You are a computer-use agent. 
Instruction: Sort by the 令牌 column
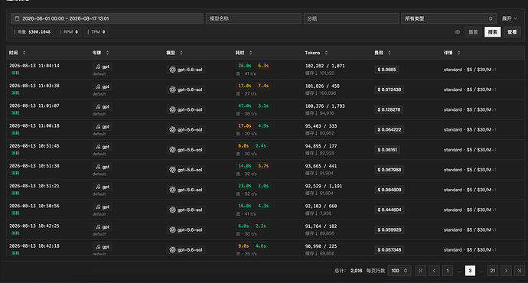[x=107, y=53]
